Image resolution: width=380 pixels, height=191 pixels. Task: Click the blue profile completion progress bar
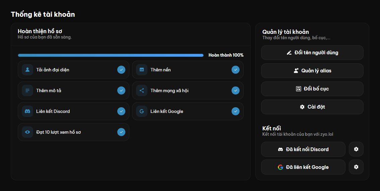(111, 55)
